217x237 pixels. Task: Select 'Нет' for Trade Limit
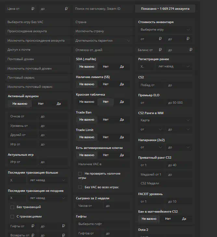tap(106, 137)
